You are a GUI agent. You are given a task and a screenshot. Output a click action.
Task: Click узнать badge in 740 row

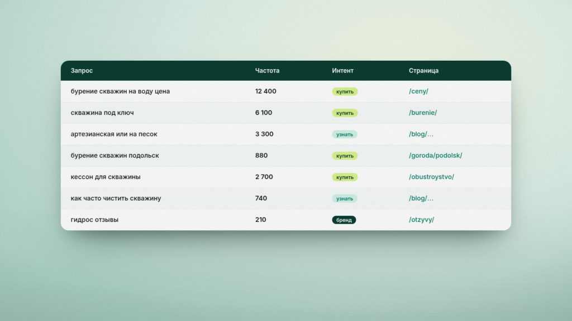coord(344,199)
